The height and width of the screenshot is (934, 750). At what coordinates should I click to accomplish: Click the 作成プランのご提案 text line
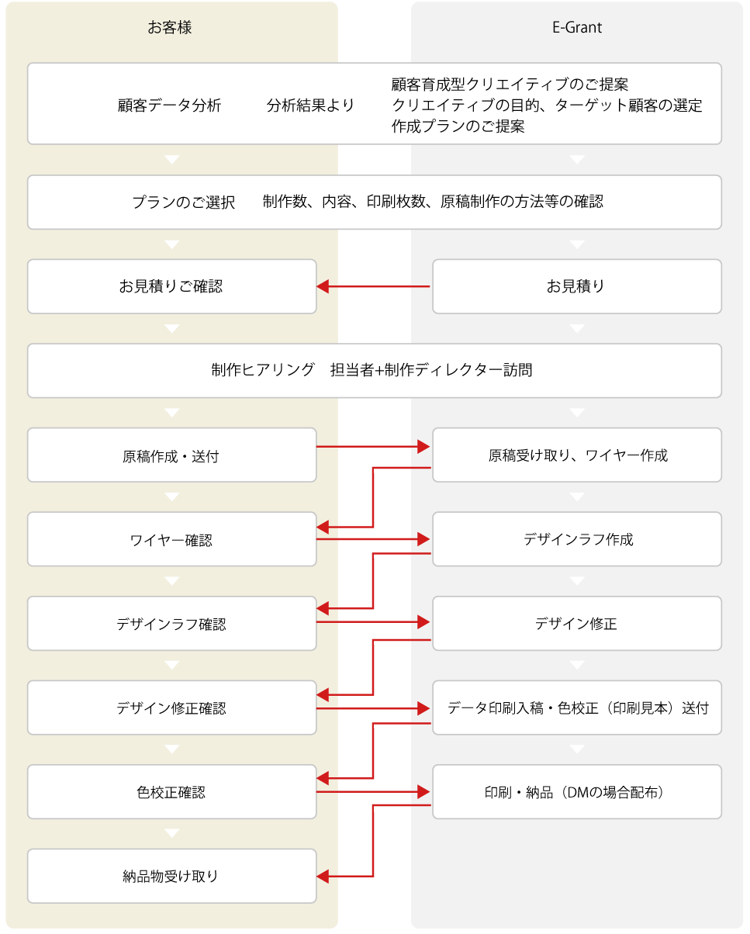[458, 126]
